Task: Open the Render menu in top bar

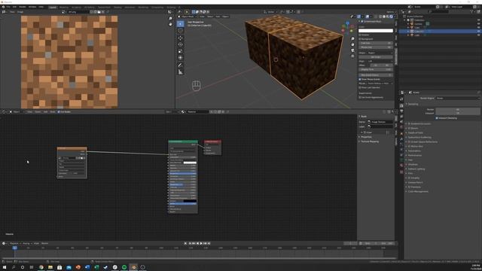Action: pos(23,7)
